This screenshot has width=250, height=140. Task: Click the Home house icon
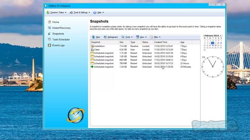point(50,22)
